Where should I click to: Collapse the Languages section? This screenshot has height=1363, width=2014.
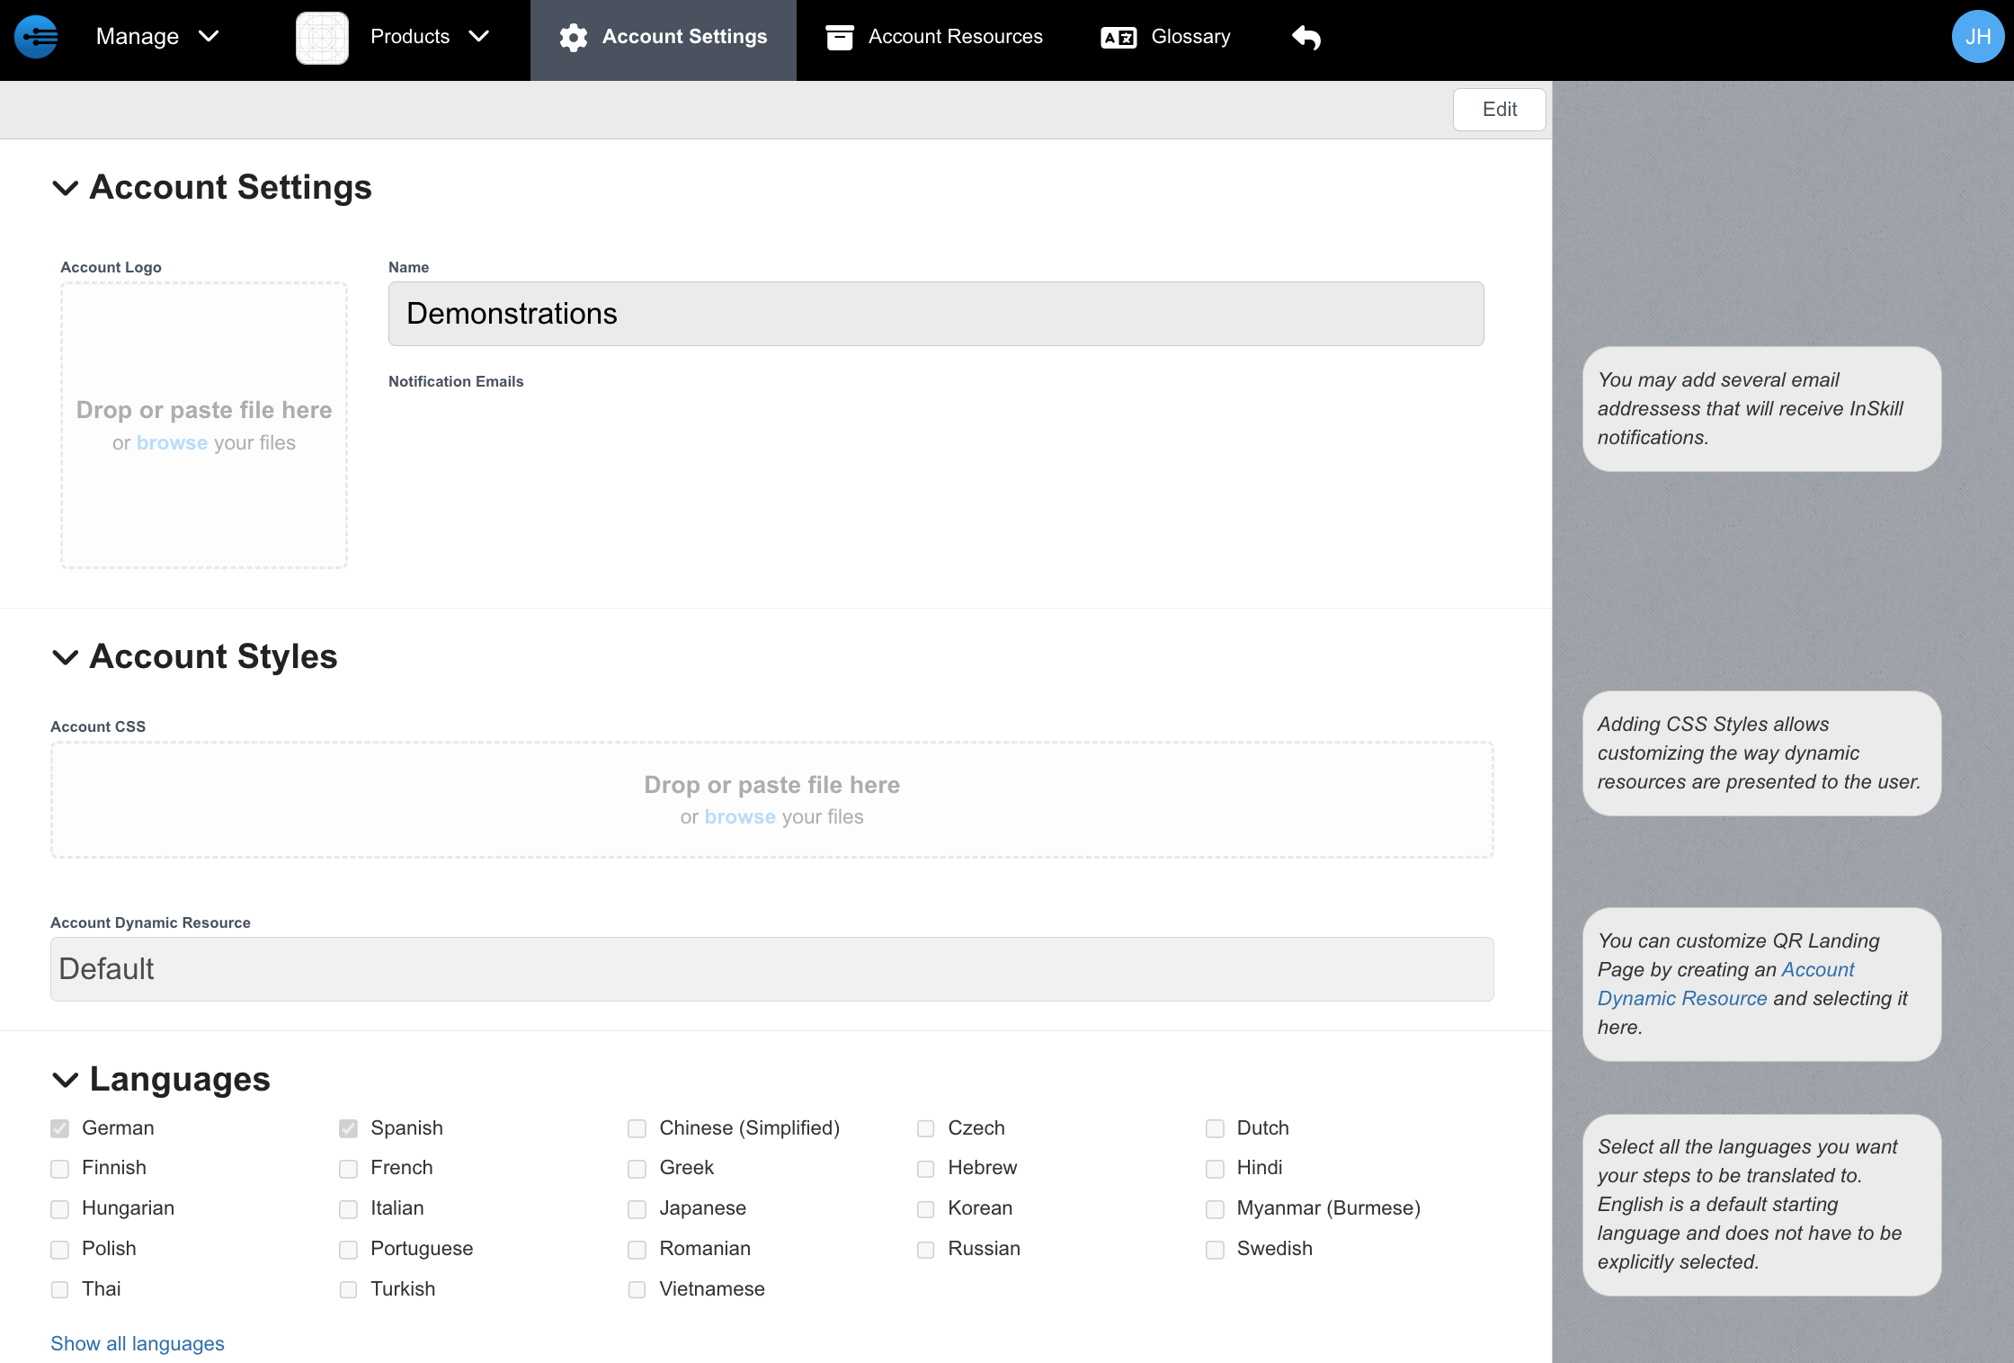click(66, 1080)
